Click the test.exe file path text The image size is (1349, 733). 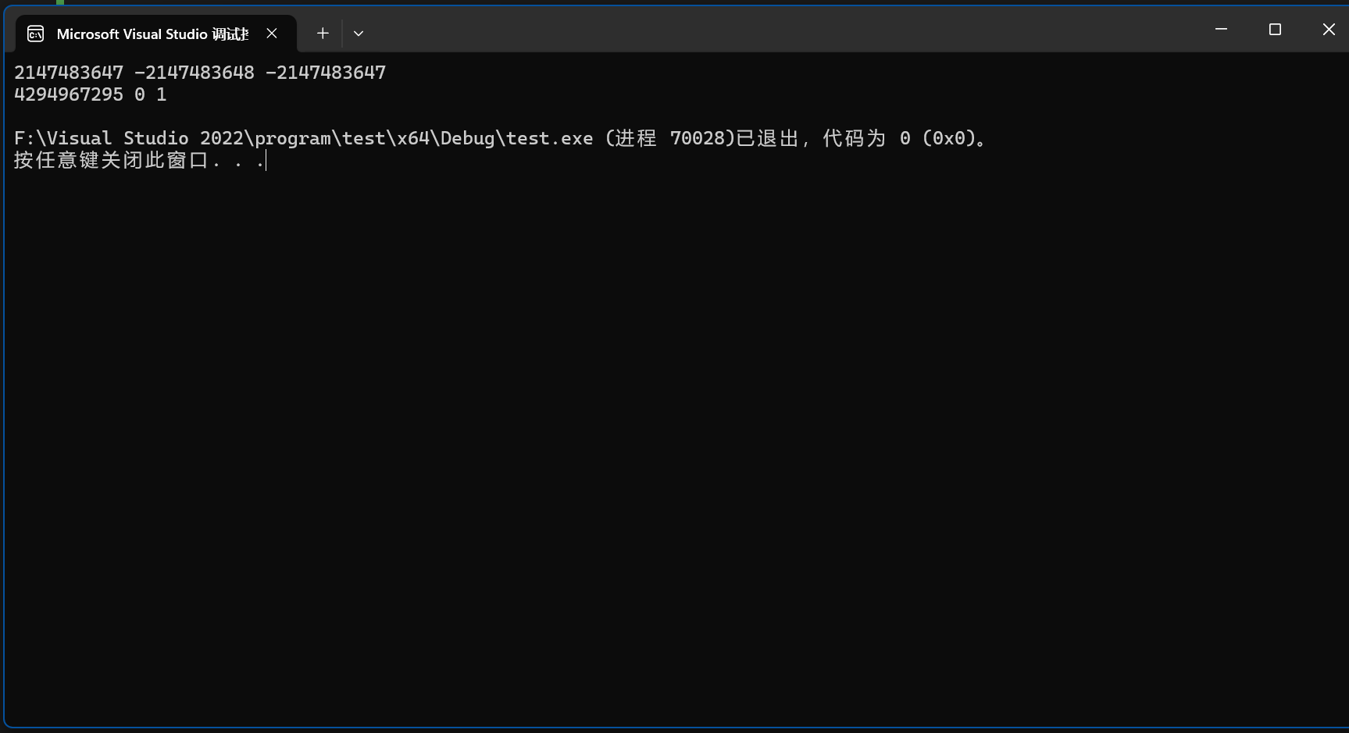pyautogui.click(x=304, y=138)
